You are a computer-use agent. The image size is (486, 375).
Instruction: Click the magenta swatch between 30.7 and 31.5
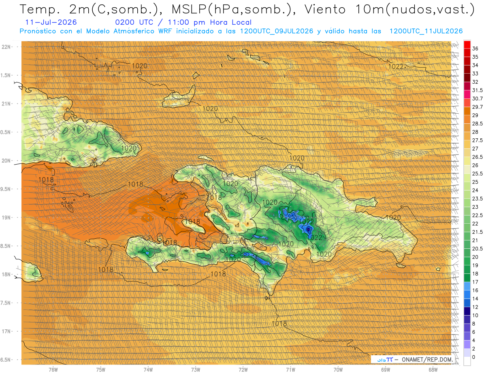pos(467,94)
